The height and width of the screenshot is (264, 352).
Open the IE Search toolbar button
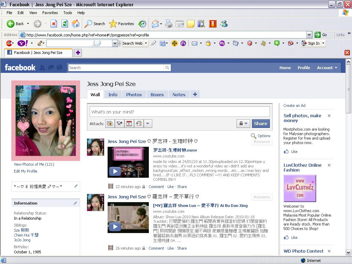[95, 24]
